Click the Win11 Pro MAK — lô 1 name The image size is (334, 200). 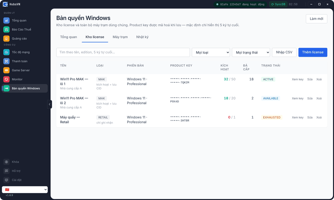[74, 82]
